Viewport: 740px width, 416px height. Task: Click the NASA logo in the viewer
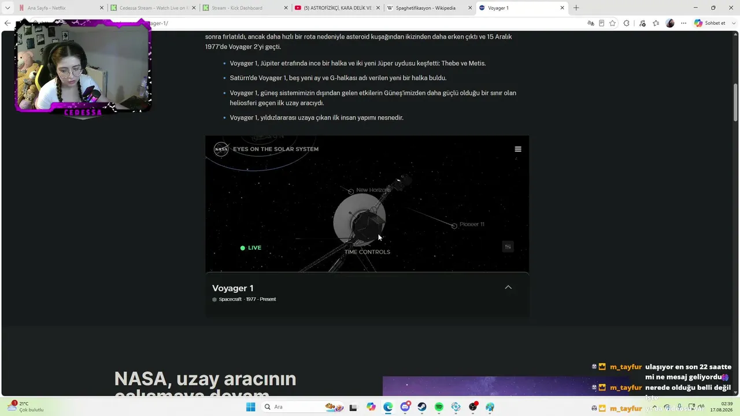pos(221,149)
